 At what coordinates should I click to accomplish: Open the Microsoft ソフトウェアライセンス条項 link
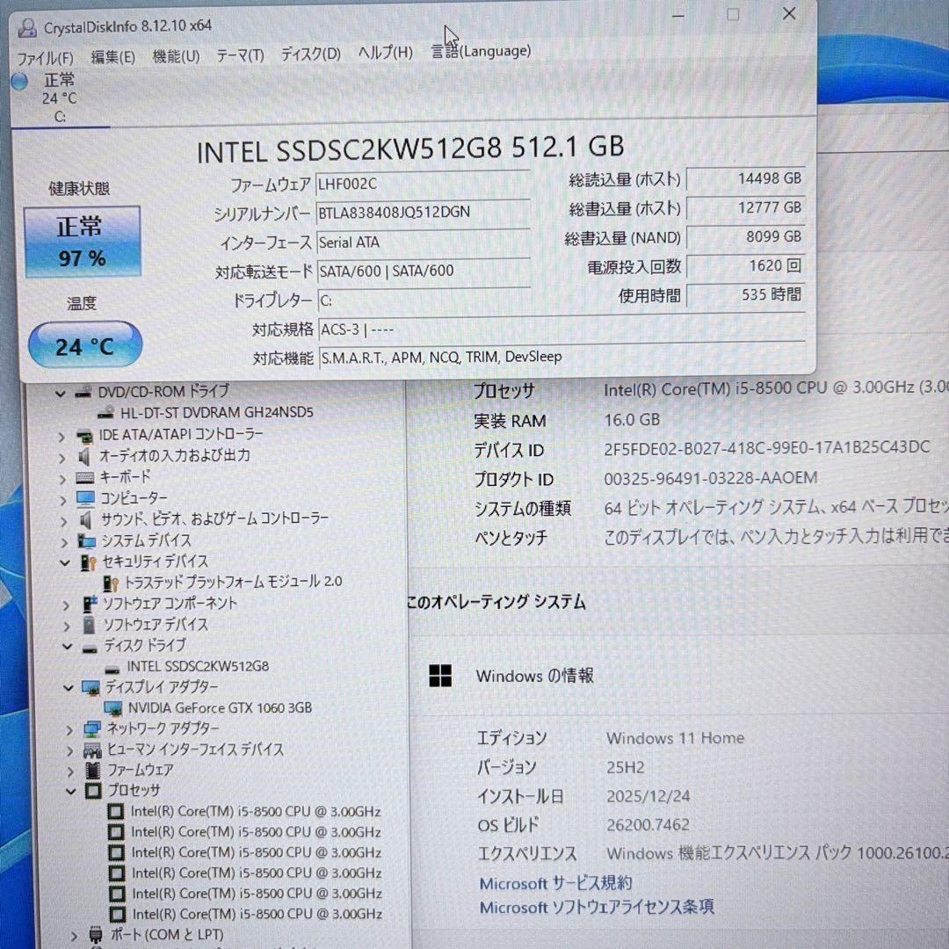[x=596, y=908]
